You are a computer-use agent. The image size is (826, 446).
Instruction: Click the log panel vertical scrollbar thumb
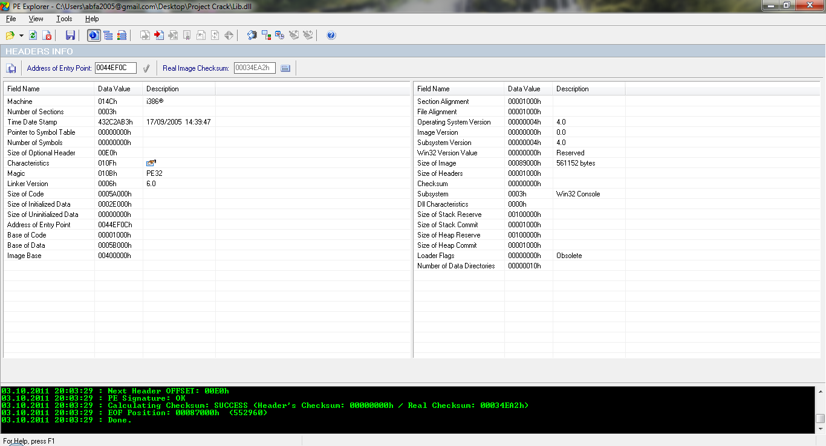click(820, 418)
